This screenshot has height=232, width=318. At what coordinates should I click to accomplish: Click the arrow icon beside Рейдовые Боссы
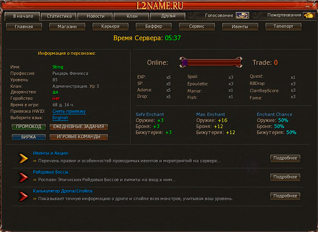pyautogui.click(x=23, y=177)
